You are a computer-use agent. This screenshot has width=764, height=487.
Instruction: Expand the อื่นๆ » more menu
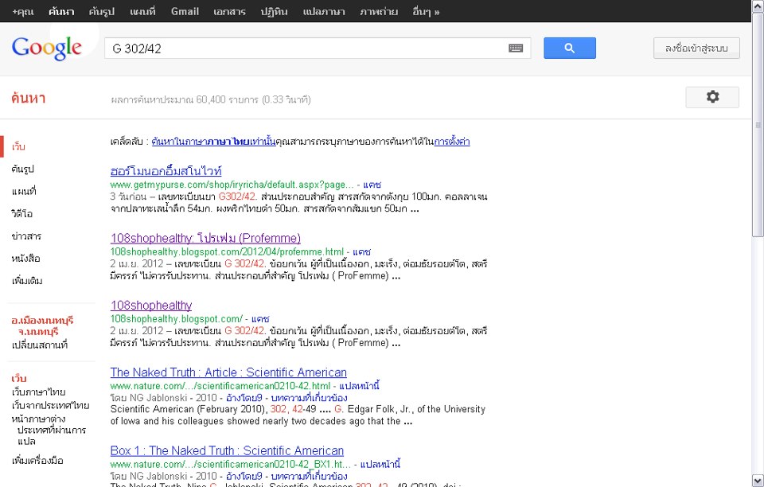point(426,12)
